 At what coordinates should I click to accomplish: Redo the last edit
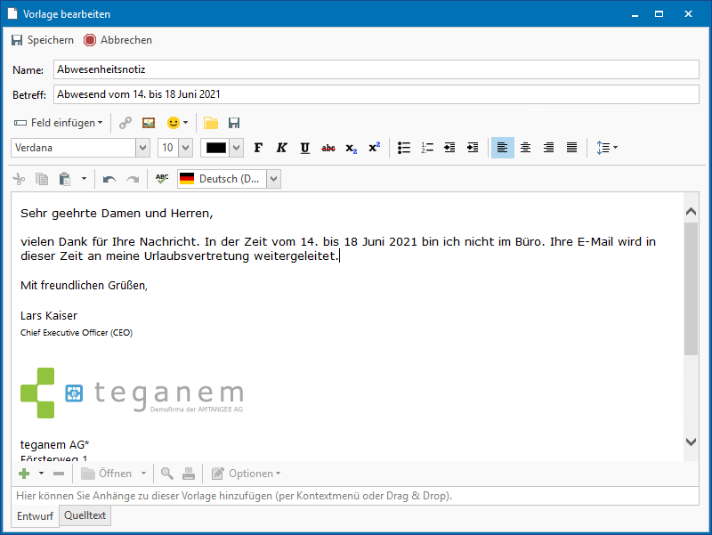click(x=133, y=179)
